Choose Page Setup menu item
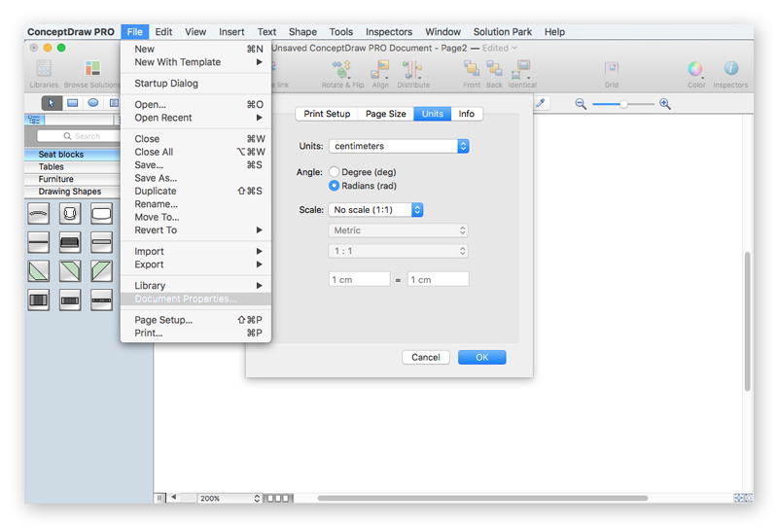The image size is (778, 528). [196, 320]
